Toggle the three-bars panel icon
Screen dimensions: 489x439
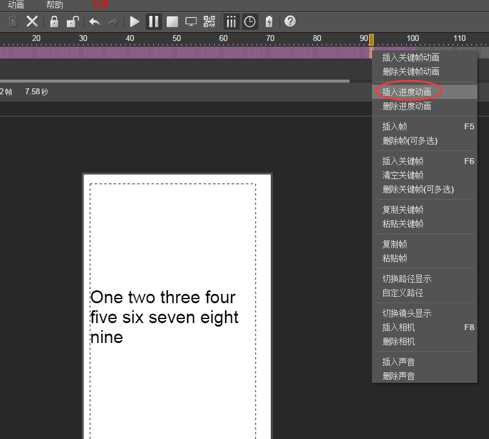(232, 22)
